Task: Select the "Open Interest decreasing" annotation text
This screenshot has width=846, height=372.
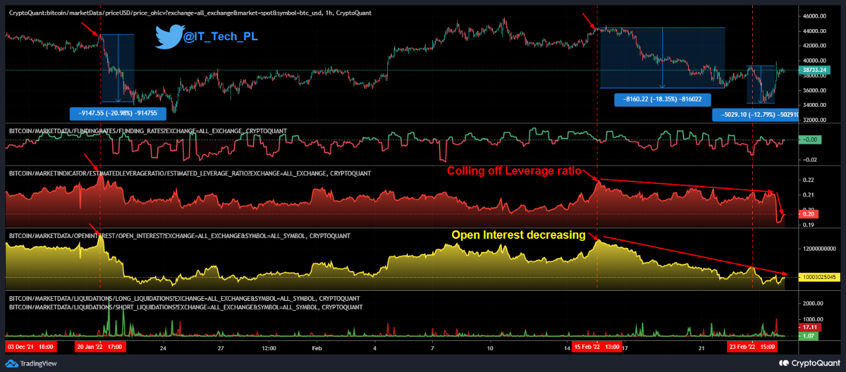Action: click(x=518, y=235)
